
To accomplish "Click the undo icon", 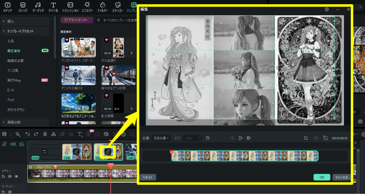I will click(28, 134).
